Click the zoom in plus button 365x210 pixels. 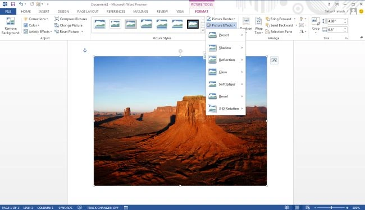(x=347, y=208)
